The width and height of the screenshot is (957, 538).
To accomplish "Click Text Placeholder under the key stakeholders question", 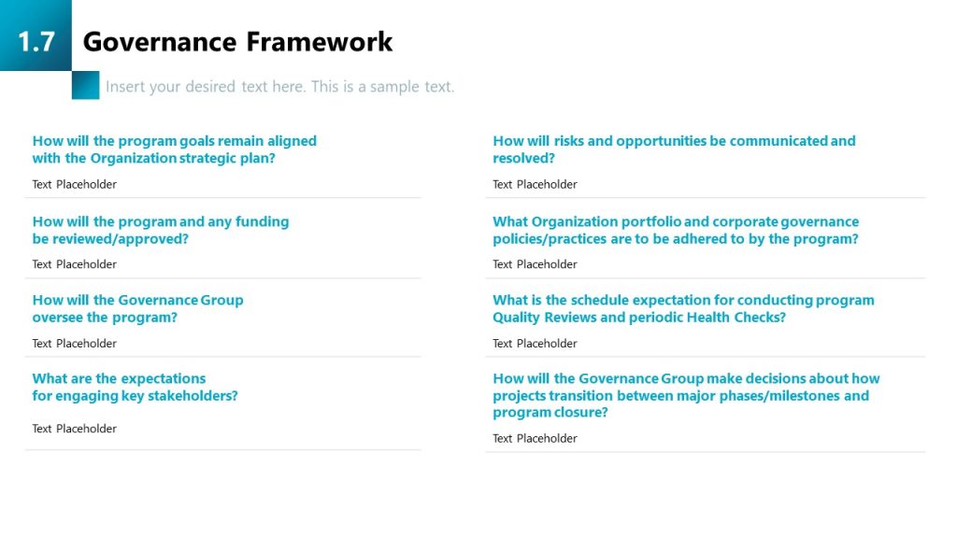I will click(x=75, y=429).
